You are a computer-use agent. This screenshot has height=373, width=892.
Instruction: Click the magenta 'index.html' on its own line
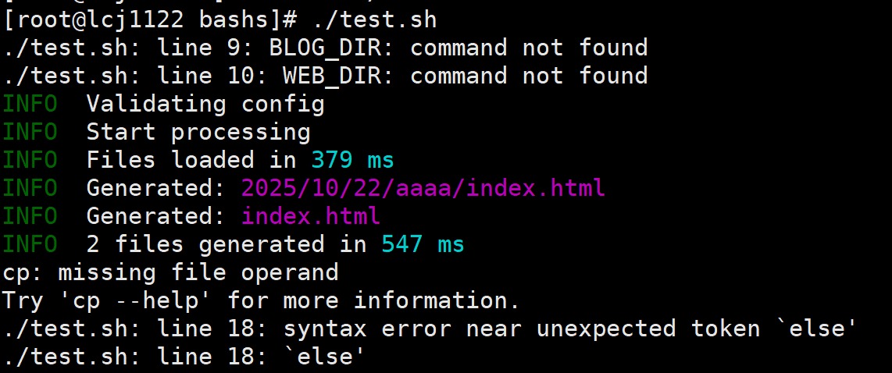(x=310, y=216)
